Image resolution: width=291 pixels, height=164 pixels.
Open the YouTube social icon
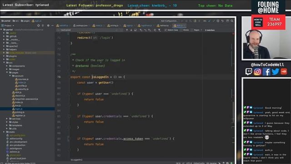tap(284, 72)
